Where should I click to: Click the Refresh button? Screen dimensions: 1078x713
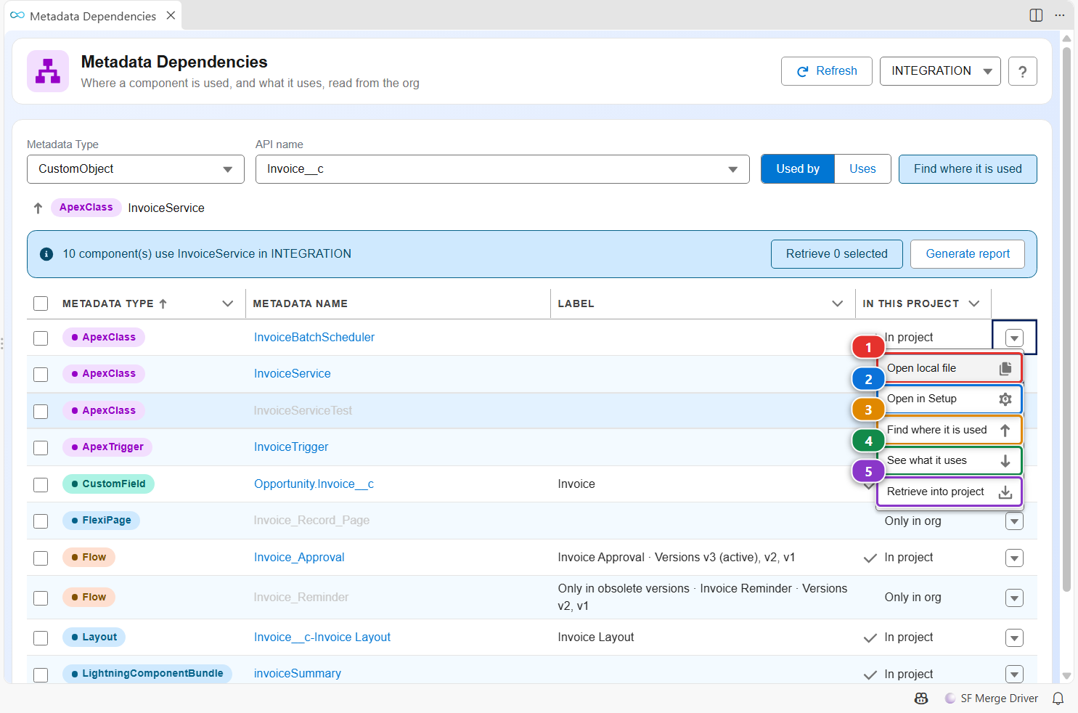click(x=827, y=71)
